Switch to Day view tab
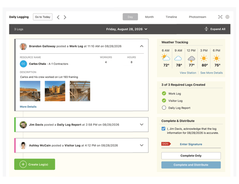 pos(130,17)
